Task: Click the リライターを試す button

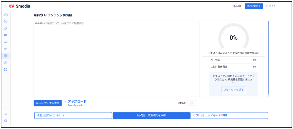Action: [233, 90]
